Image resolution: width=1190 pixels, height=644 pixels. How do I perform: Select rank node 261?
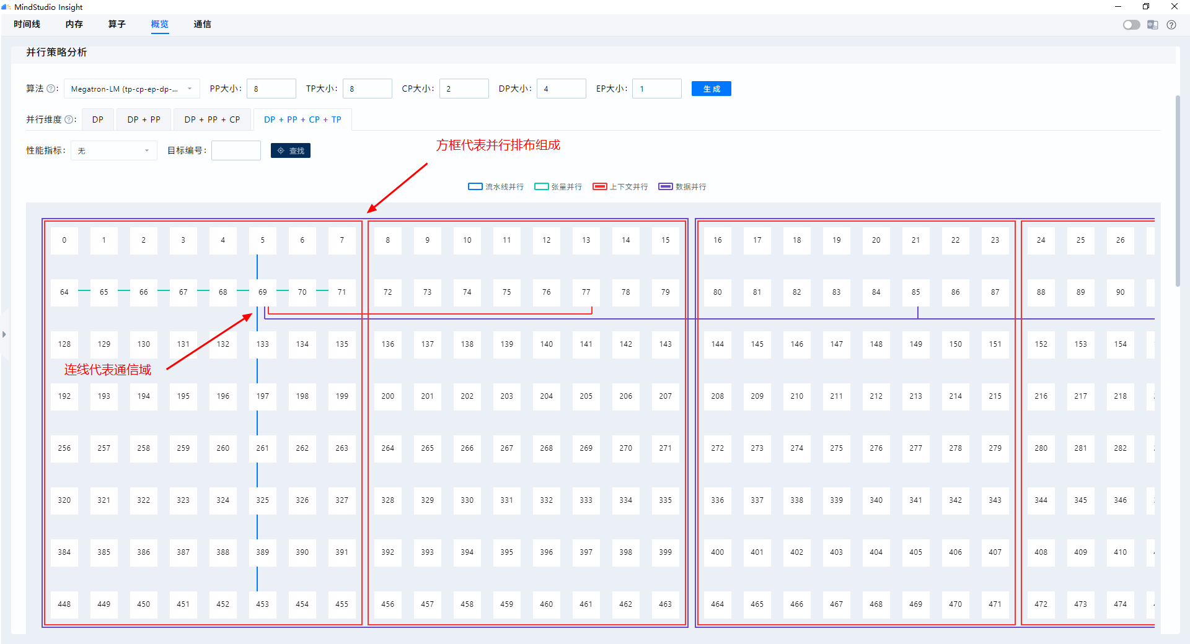click(263, 448)
